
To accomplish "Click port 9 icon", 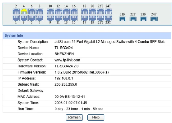I will tap(50, 18).
